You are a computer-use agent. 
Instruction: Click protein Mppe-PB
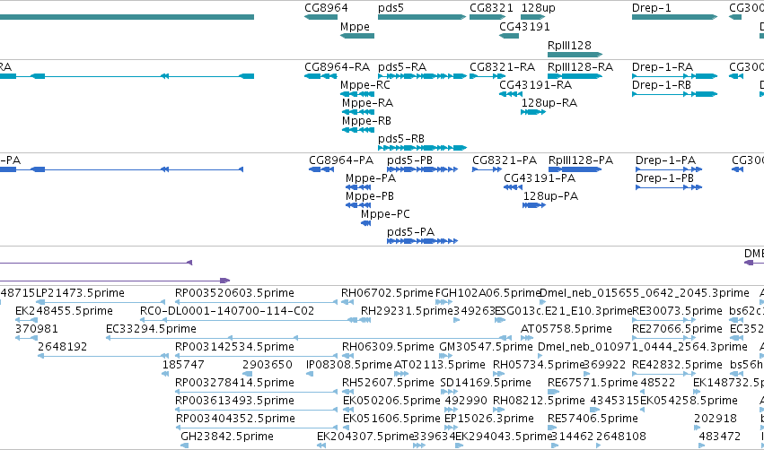pos(370,196)
